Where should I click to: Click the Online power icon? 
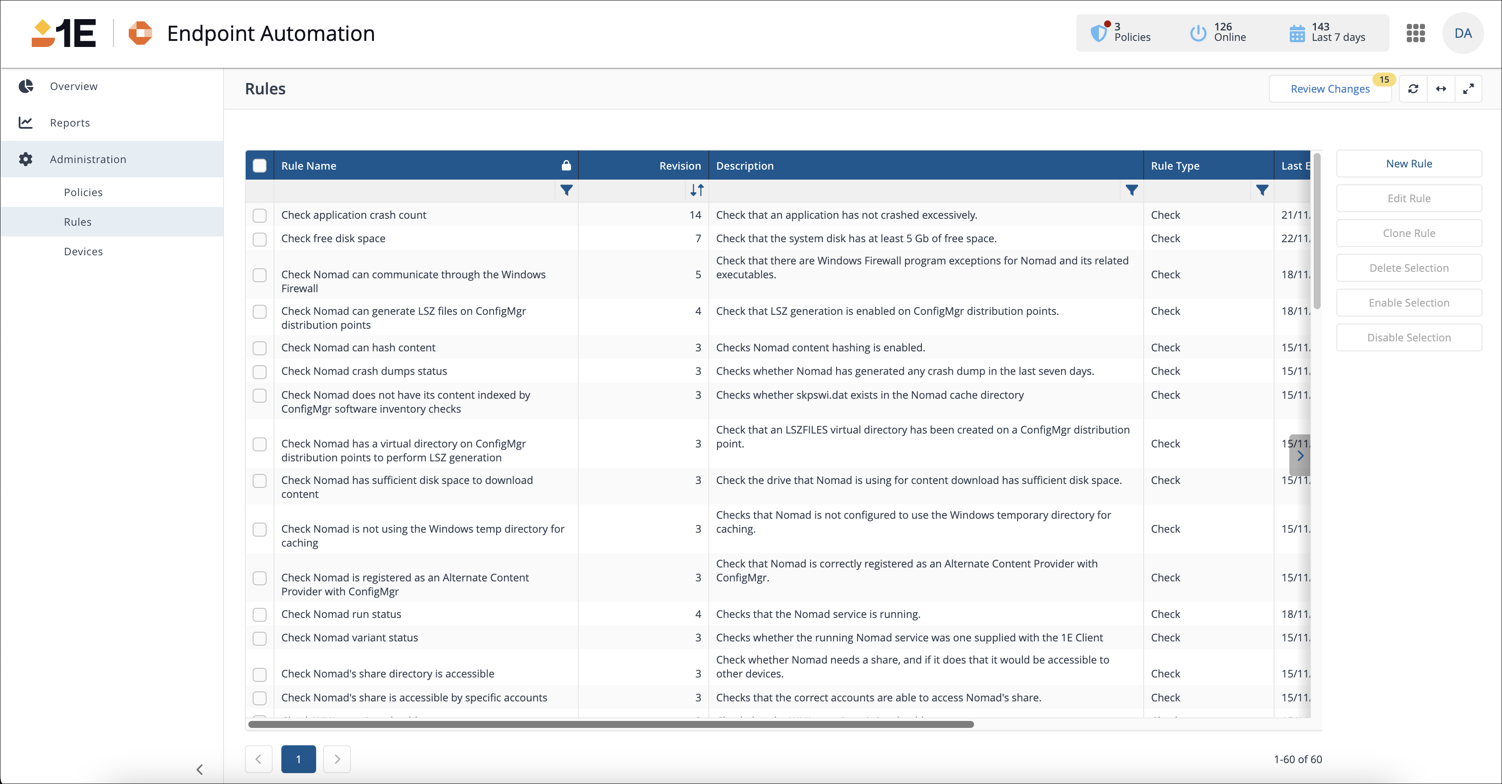[x=1198, y=33]
